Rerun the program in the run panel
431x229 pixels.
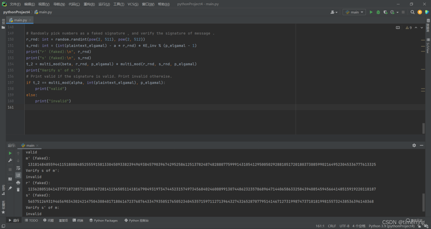pyautogui.click(x=10, y=153)
